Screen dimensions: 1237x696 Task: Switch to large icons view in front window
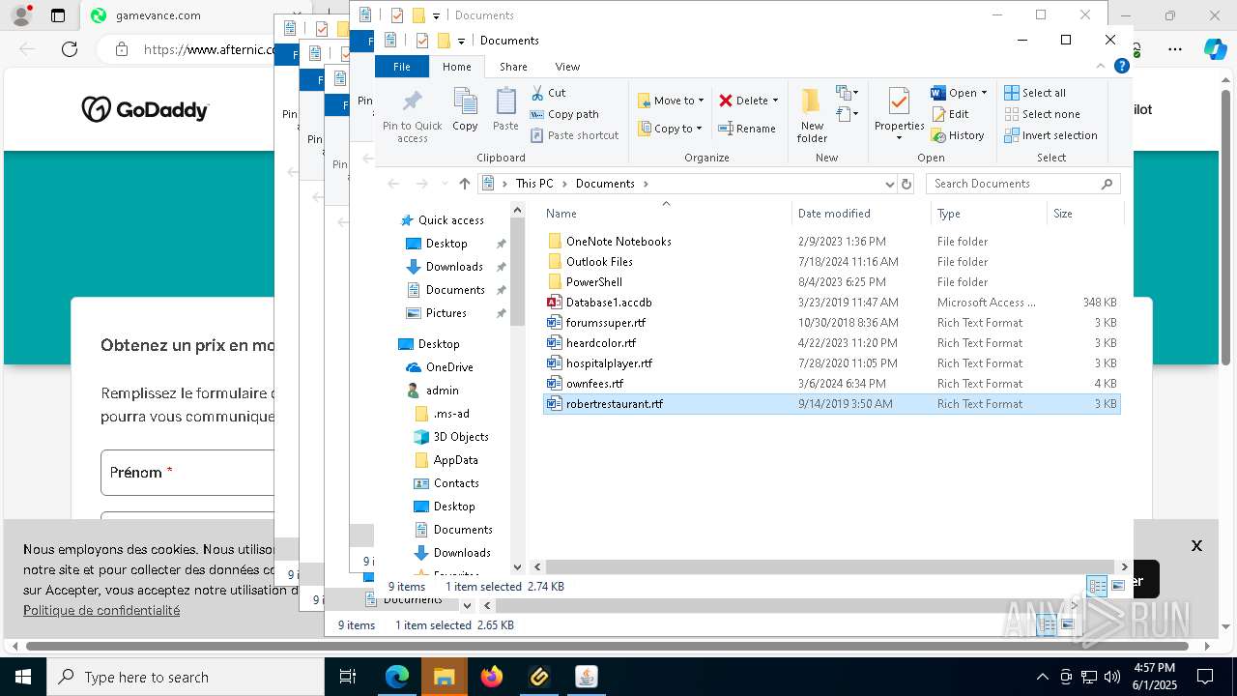click(x=1118, y=586)
